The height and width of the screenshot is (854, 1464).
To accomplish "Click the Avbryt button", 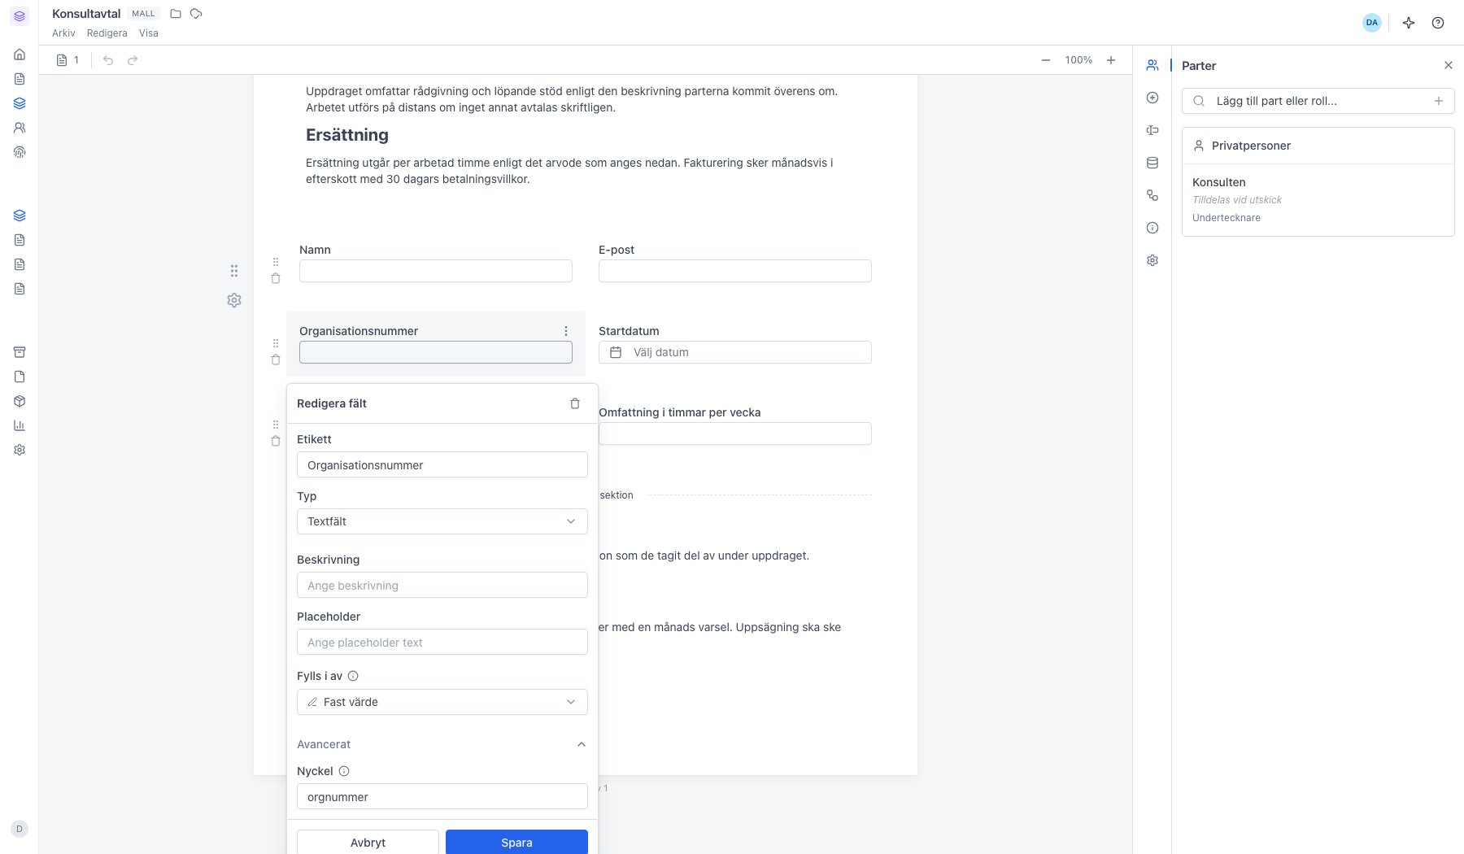I will [368, 842].
